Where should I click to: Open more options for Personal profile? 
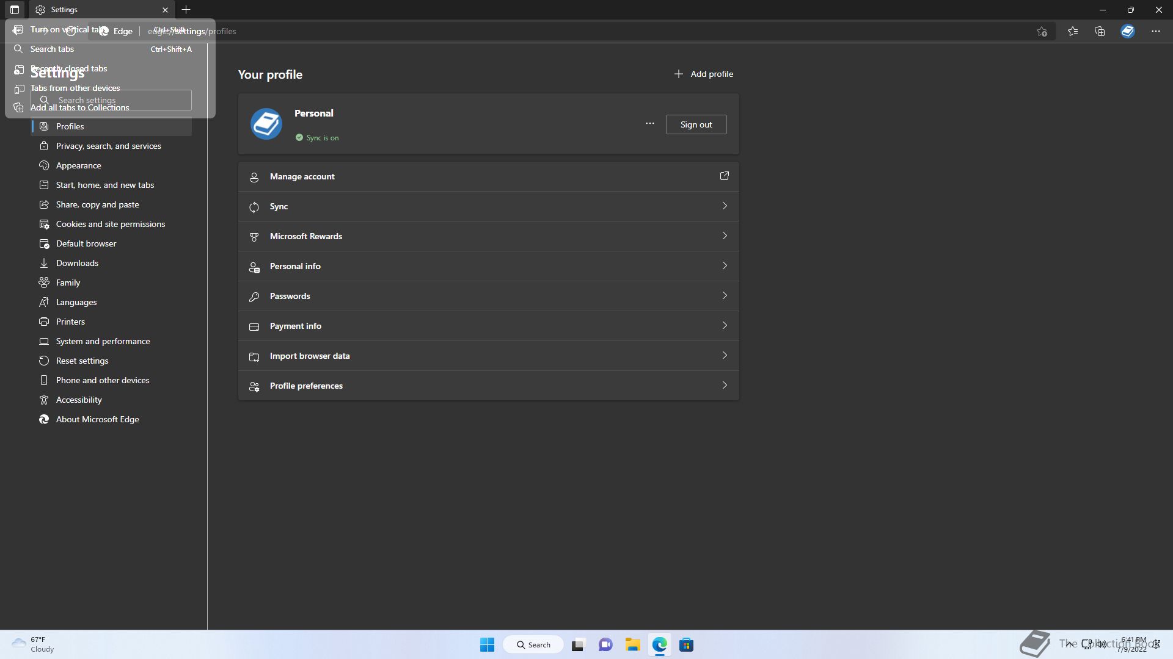pyautogui.click(x=650, y=124)
